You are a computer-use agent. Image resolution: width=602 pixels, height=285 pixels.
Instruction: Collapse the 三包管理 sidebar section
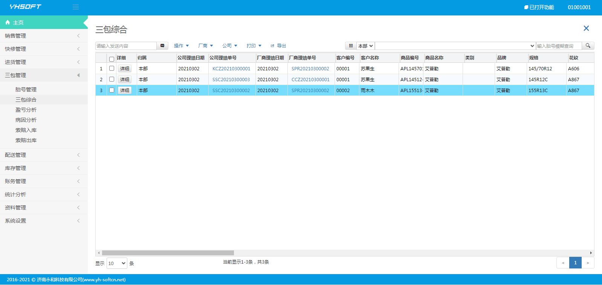44,75
